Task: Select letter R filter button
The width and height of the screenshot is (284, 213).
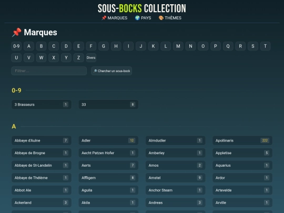Action: tap(240, 46)
